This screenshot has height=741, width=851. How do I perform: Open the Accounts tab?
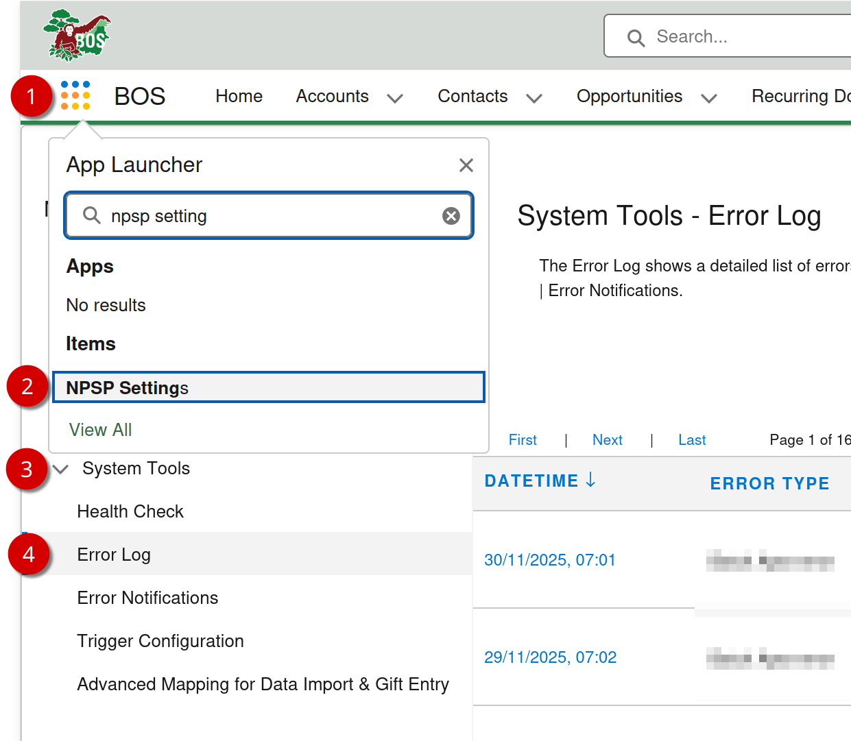coord(332,96)
